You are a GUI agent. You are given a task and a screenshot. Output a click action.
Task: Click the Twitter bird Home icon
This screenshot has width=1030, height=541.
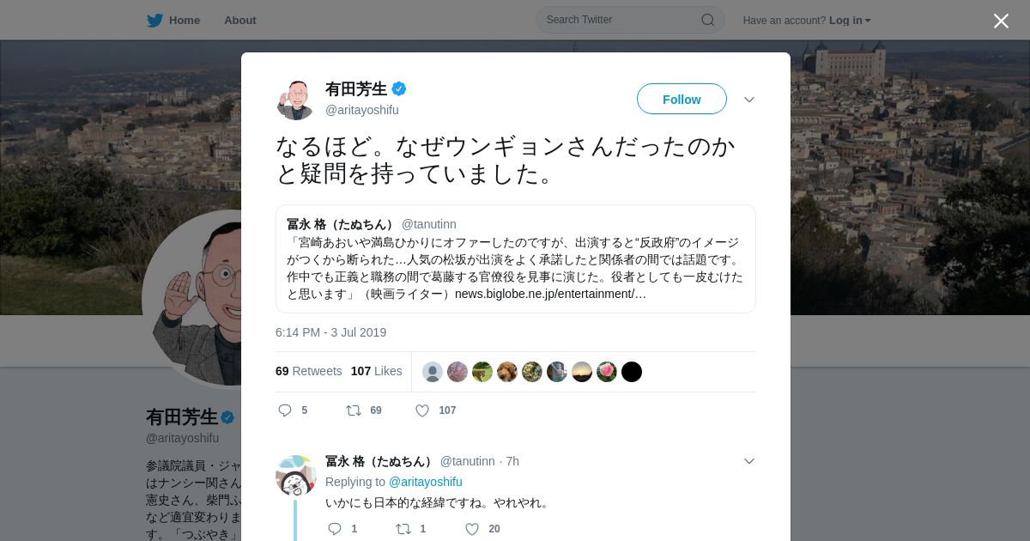pyautogui.click(x=154, y=20)
